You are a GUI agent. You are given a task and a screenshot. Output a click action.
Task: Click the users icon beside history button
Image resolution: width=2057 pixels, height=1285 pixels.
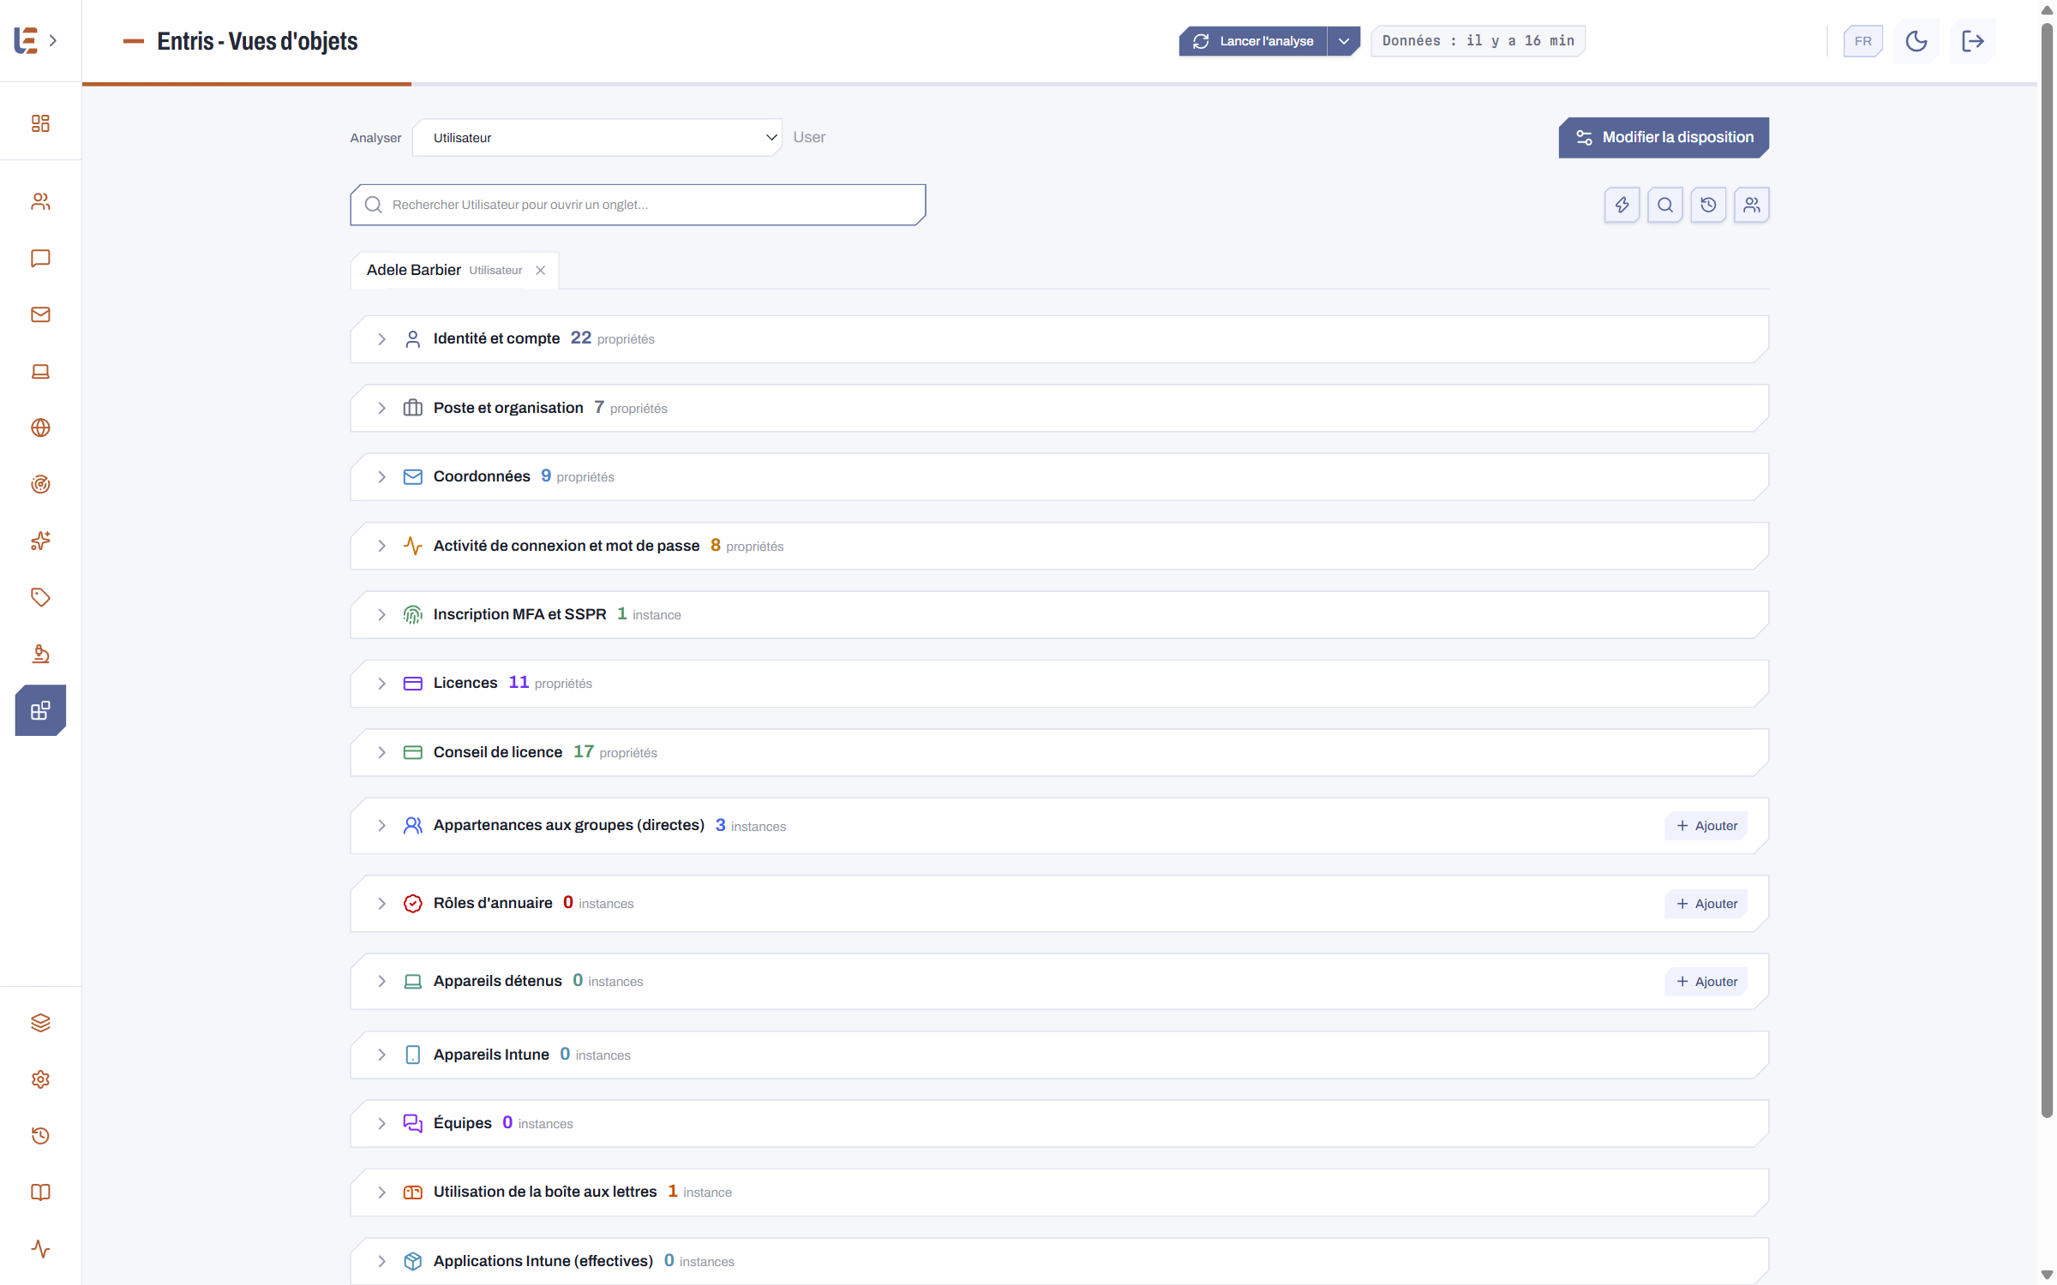click(x=1751, y=205)
